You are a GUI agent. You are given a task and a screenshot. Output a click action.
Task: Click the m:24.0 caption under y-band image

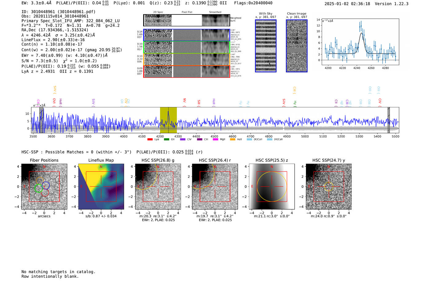pos(329,216)
